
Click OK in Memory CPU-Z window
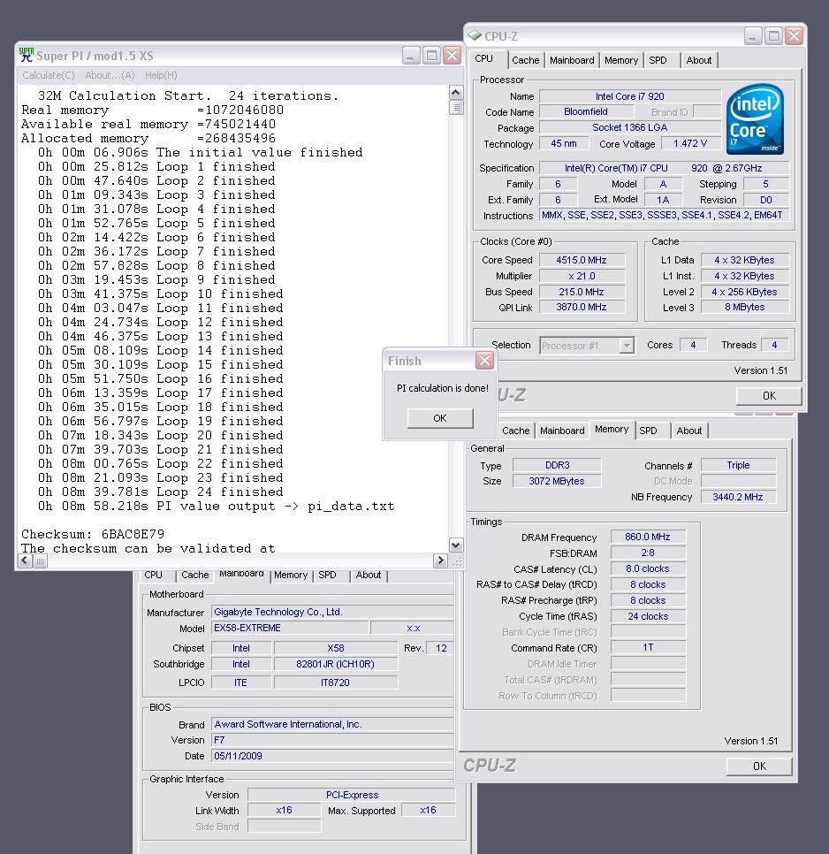click(x=759, y=766)
